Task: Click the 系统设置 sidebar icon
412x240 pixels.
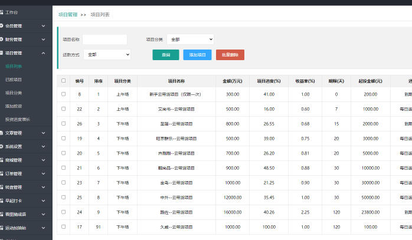Action: pos(2,146)
